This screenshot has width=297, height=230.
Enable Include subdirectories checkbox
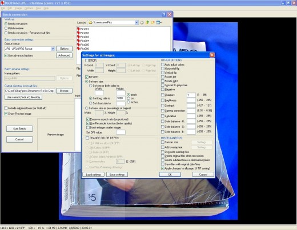point(6,108)
